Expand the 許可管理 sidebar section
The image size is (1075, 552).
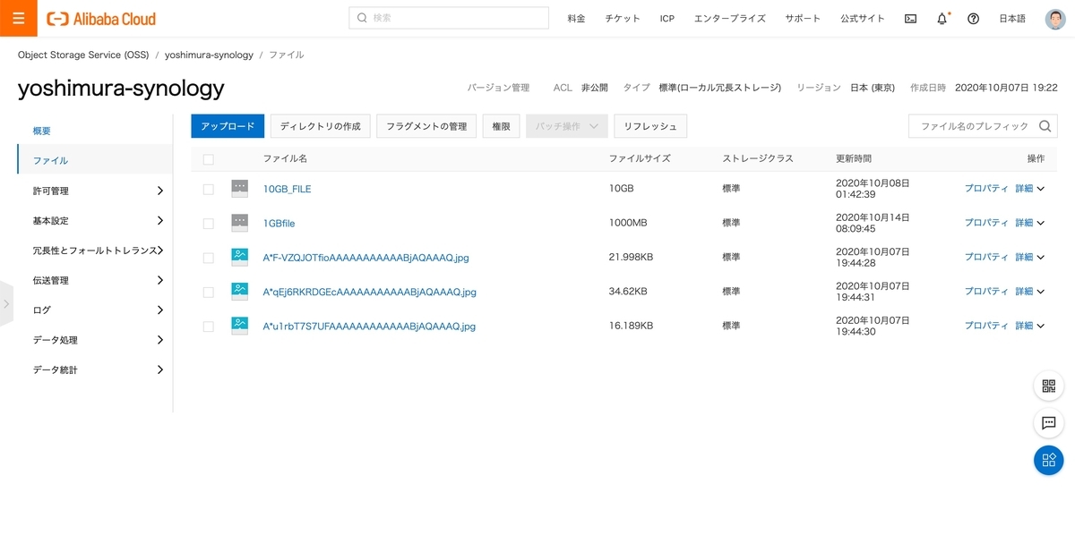[95, 191]
